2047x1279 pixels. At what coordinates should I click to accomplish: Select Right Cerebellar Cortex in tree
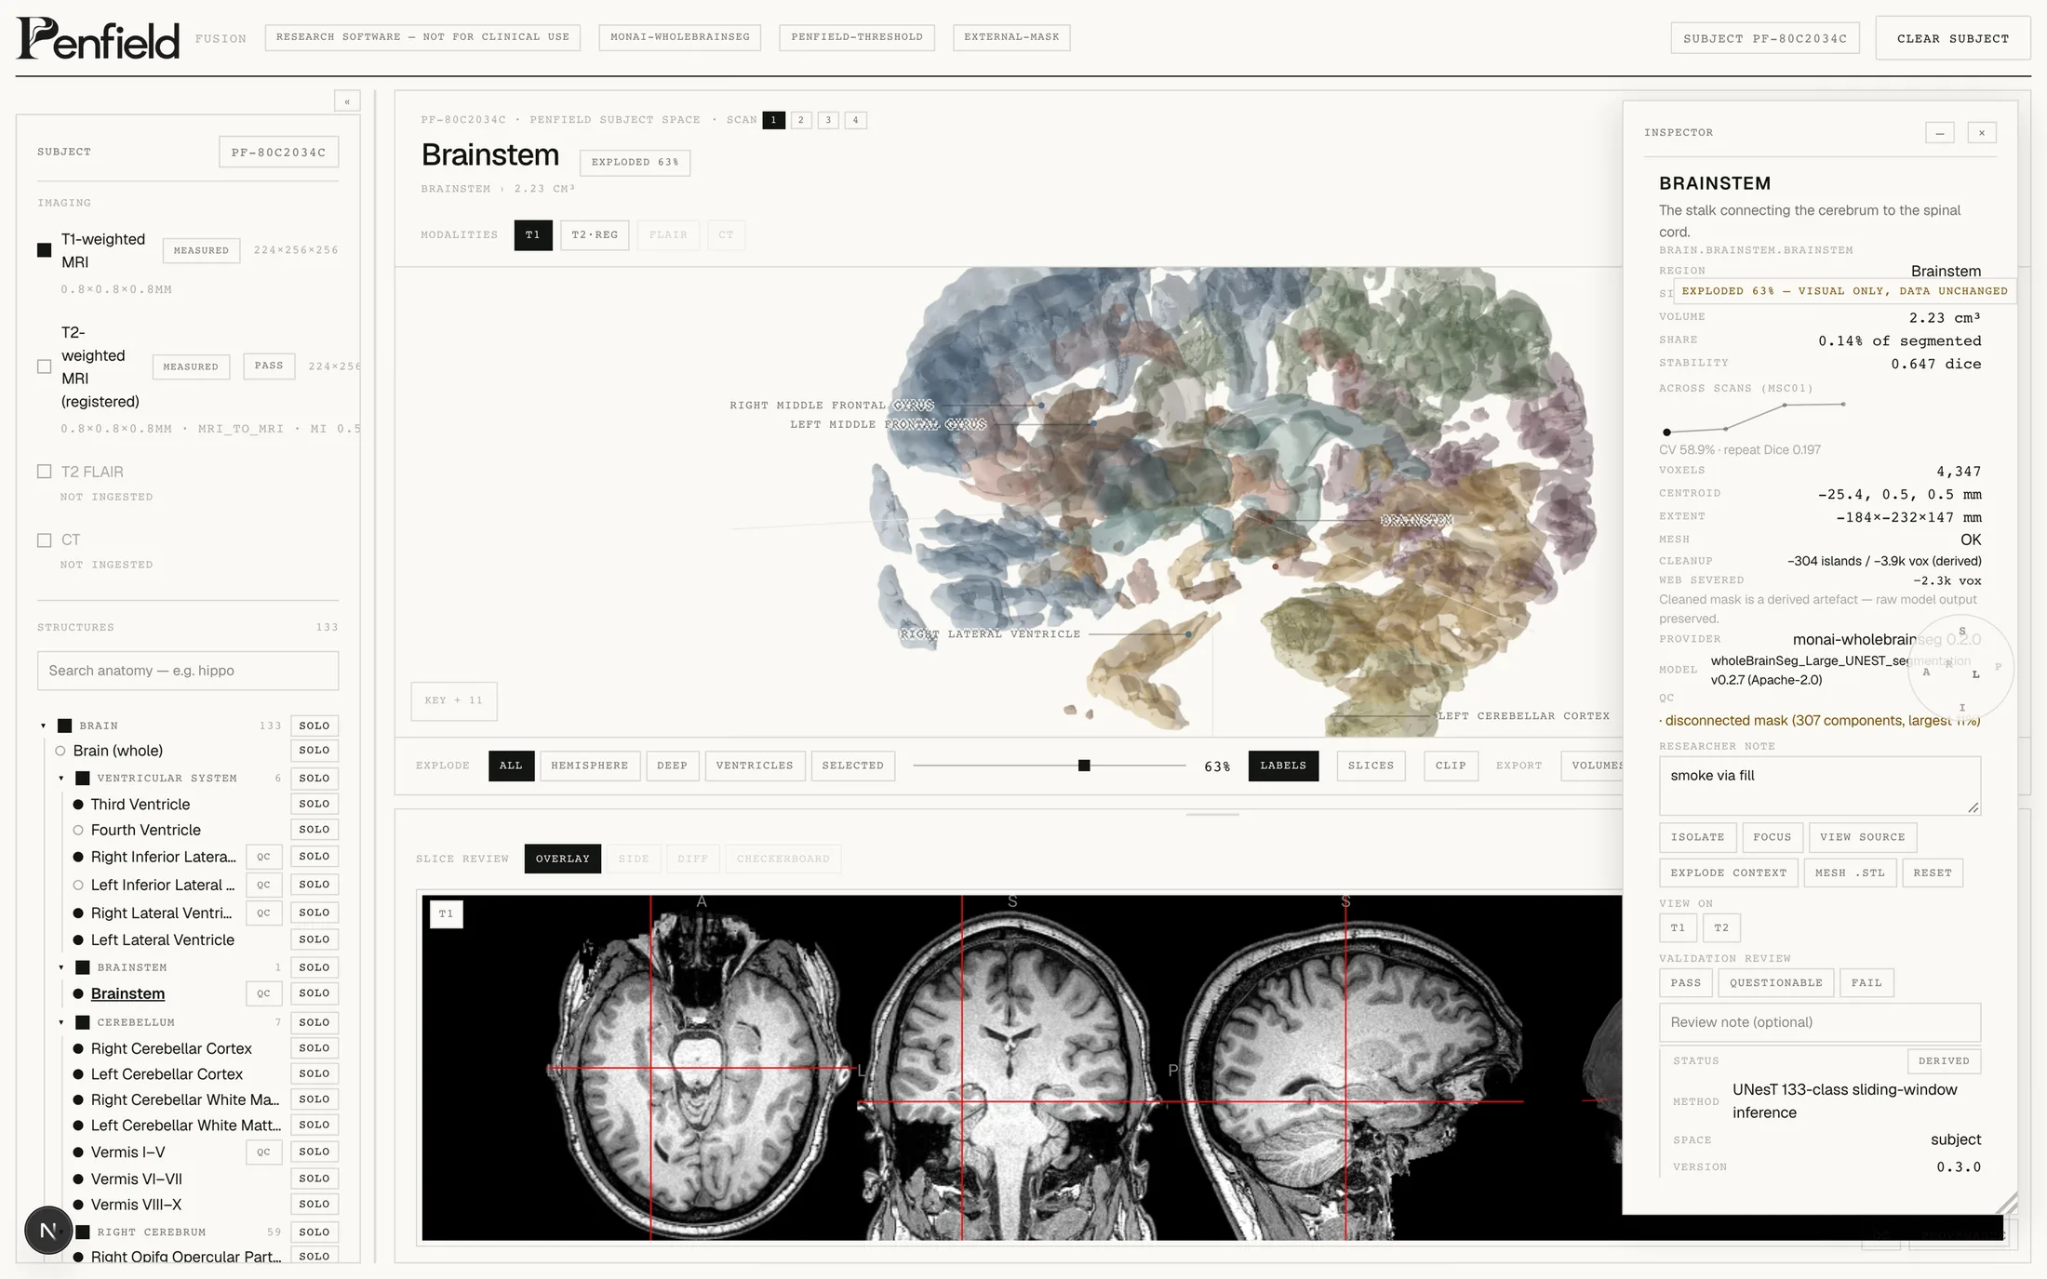click(171, 1048)
